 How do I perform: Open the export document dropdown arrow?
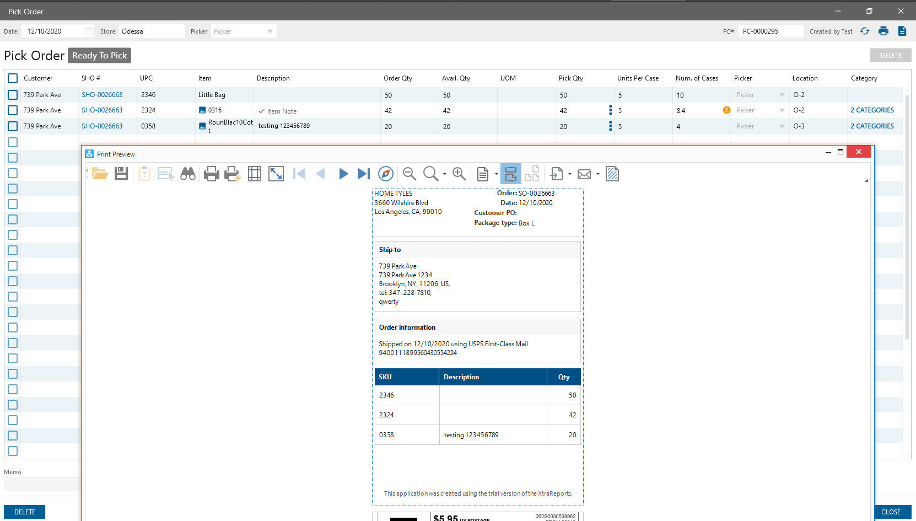(x=570, y=174)
